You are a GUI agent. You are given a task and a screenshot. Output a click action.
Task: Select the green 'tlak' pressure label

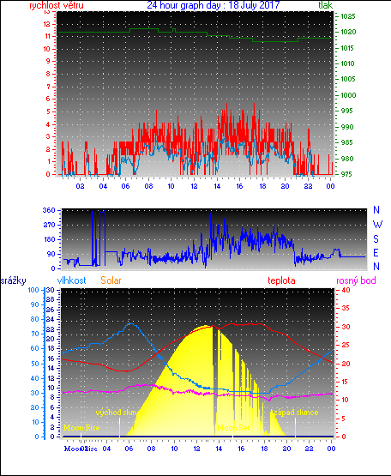[325, 5]
